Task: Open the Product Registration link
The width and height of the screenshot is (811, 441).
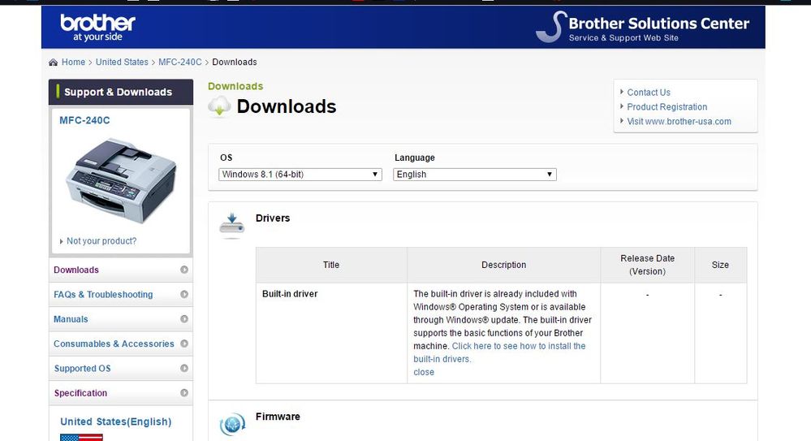Action: (x=666, y=107)
